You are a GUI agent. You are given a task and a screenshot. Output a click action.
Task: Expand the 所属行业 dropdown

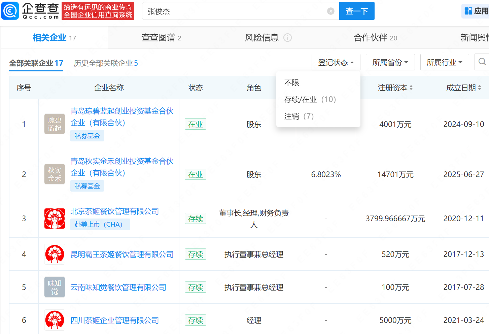[444, 62]
